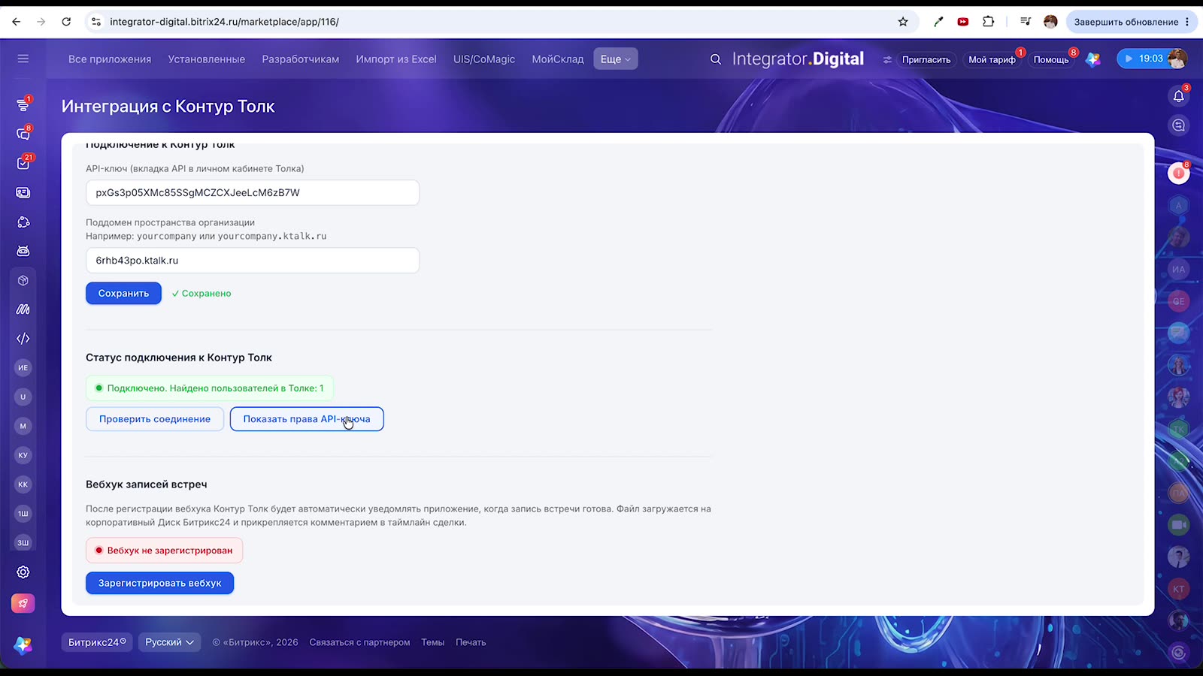1203x676 pixels.
Task: Go back in the browser
Action: (x=17, y=22)
